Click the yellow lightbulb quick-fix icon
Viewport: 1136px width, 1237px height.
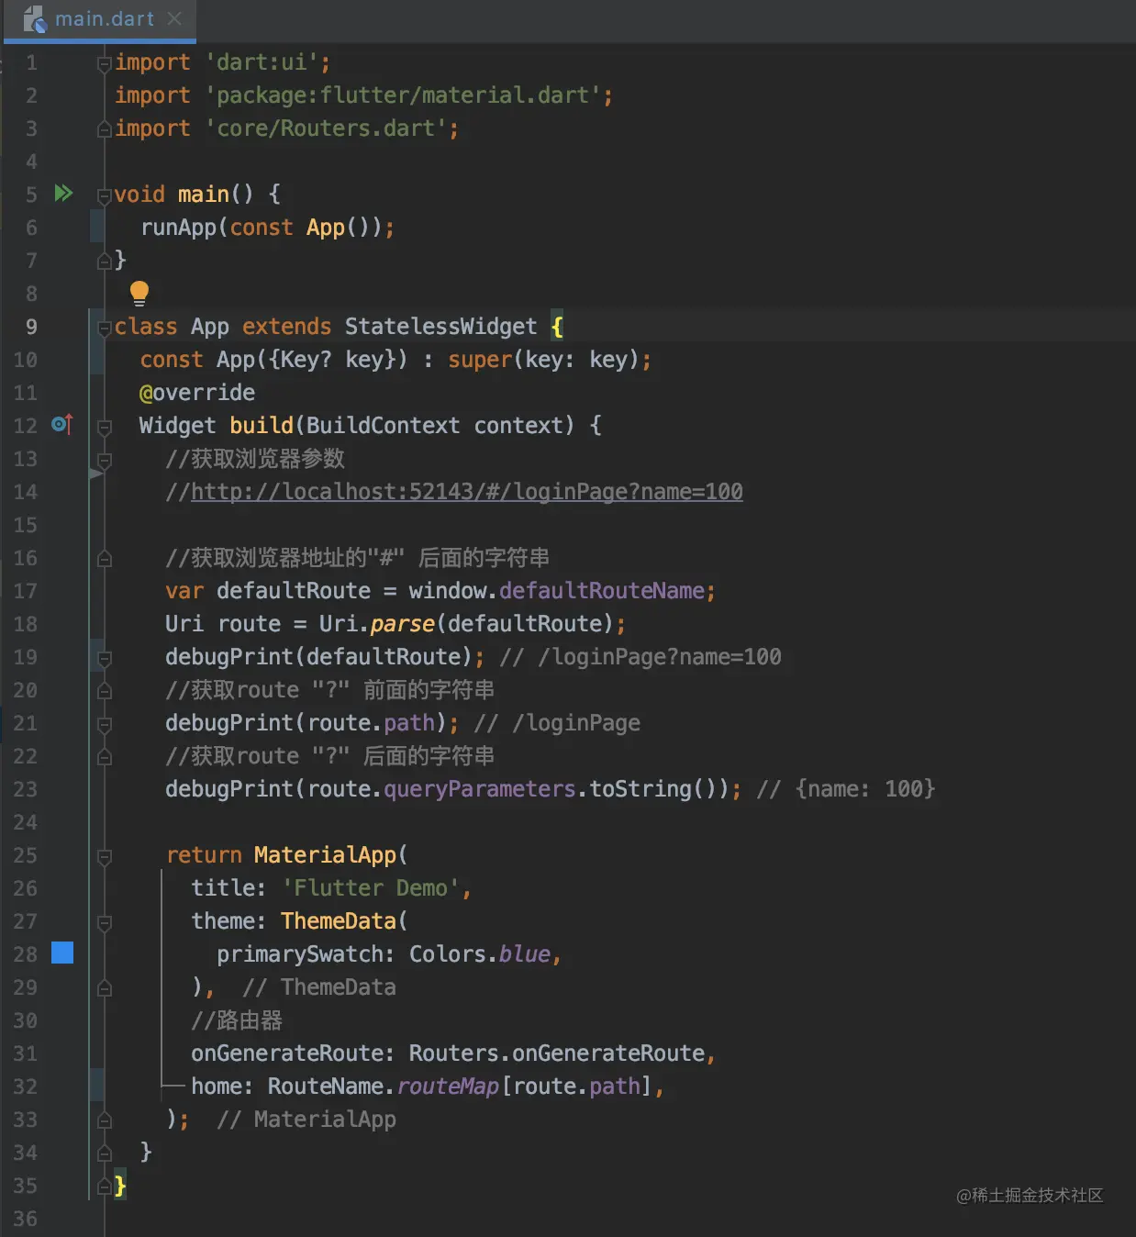[x=139, y=294]
